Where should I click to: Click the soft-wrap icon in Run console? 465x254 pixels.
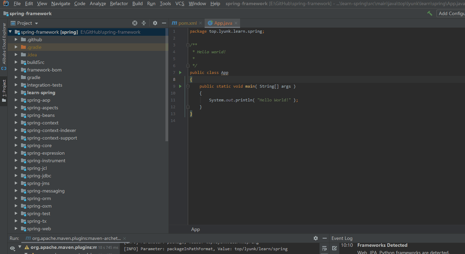click(x=324, y=248)
